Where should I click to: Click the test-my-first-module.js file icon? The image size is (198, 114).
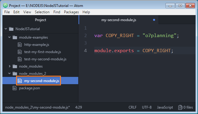click(20, 52)
